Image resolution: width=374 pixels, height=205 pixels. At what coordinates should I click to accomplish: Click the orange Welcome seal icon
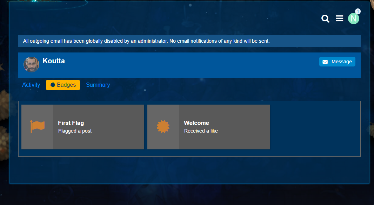tap(163, 127)
